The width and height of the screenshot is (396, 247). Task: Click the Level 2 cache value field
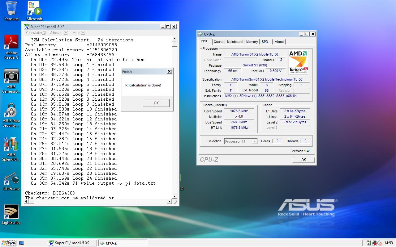[x=295, y=122]
